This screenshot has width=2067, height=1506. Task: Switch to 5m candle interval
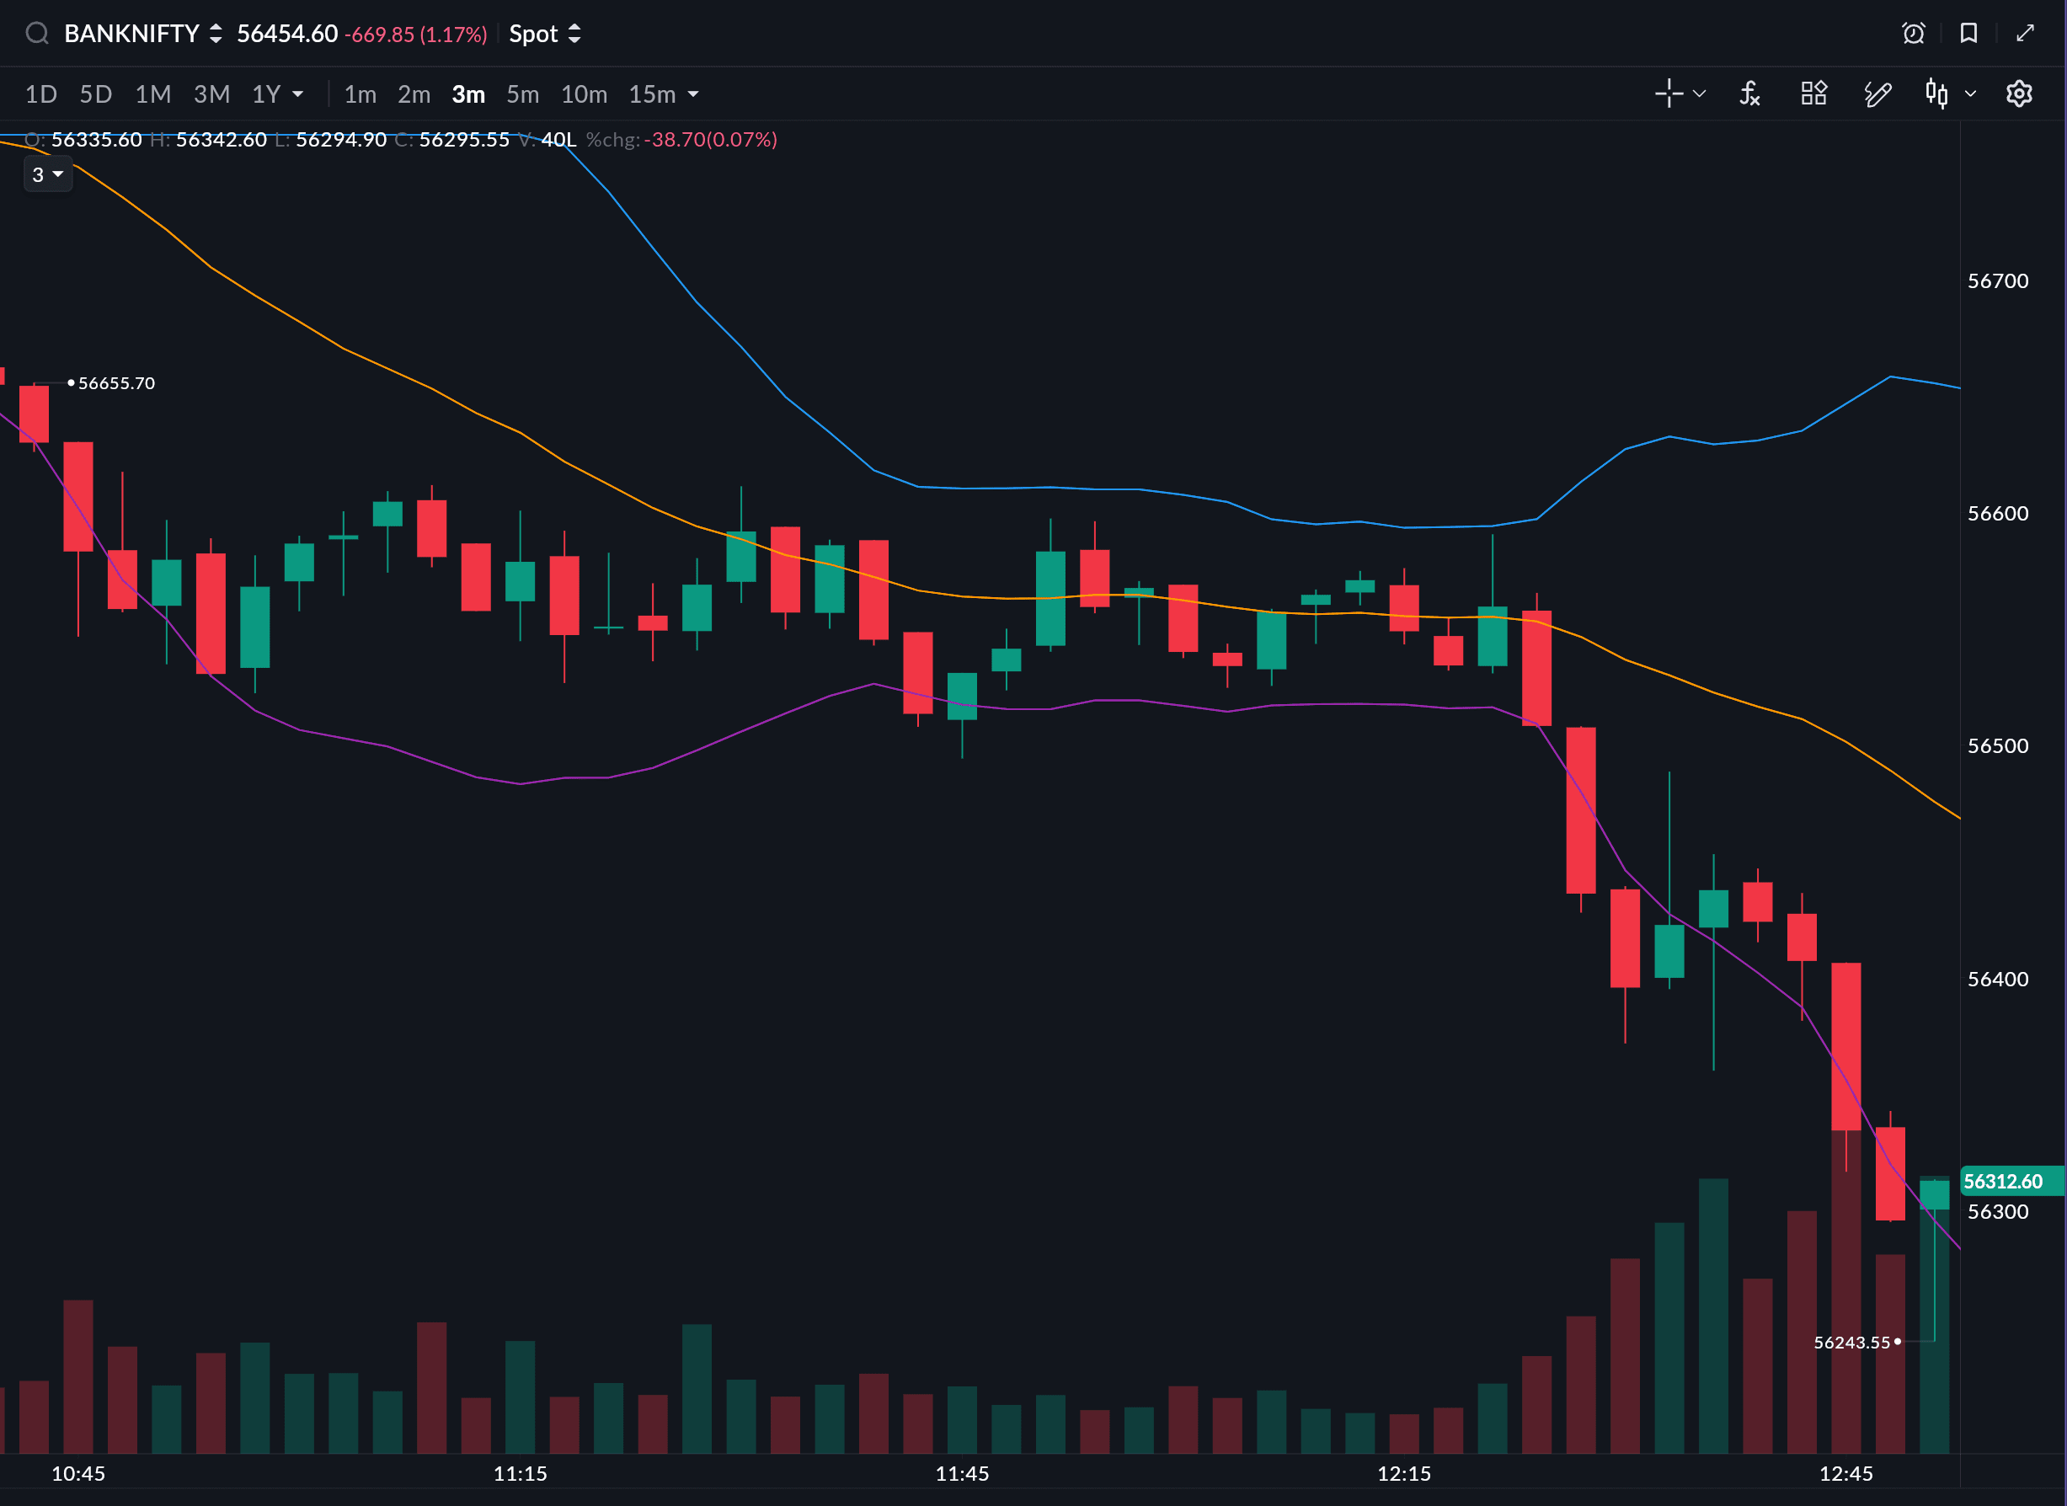522,93
